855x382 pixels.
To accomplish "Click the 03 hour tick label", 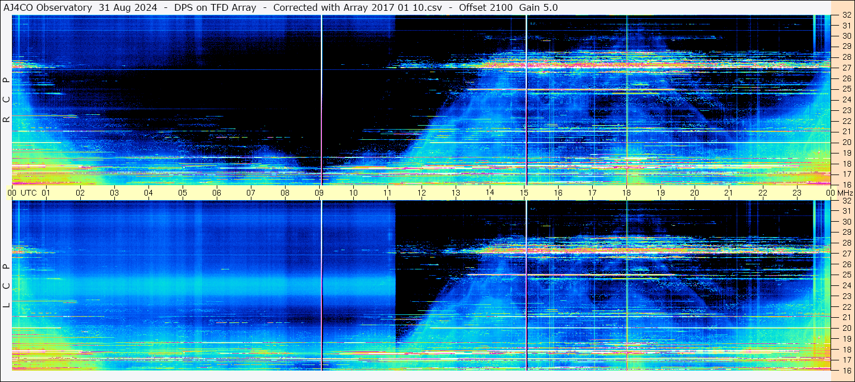I will tap(114, 193).
